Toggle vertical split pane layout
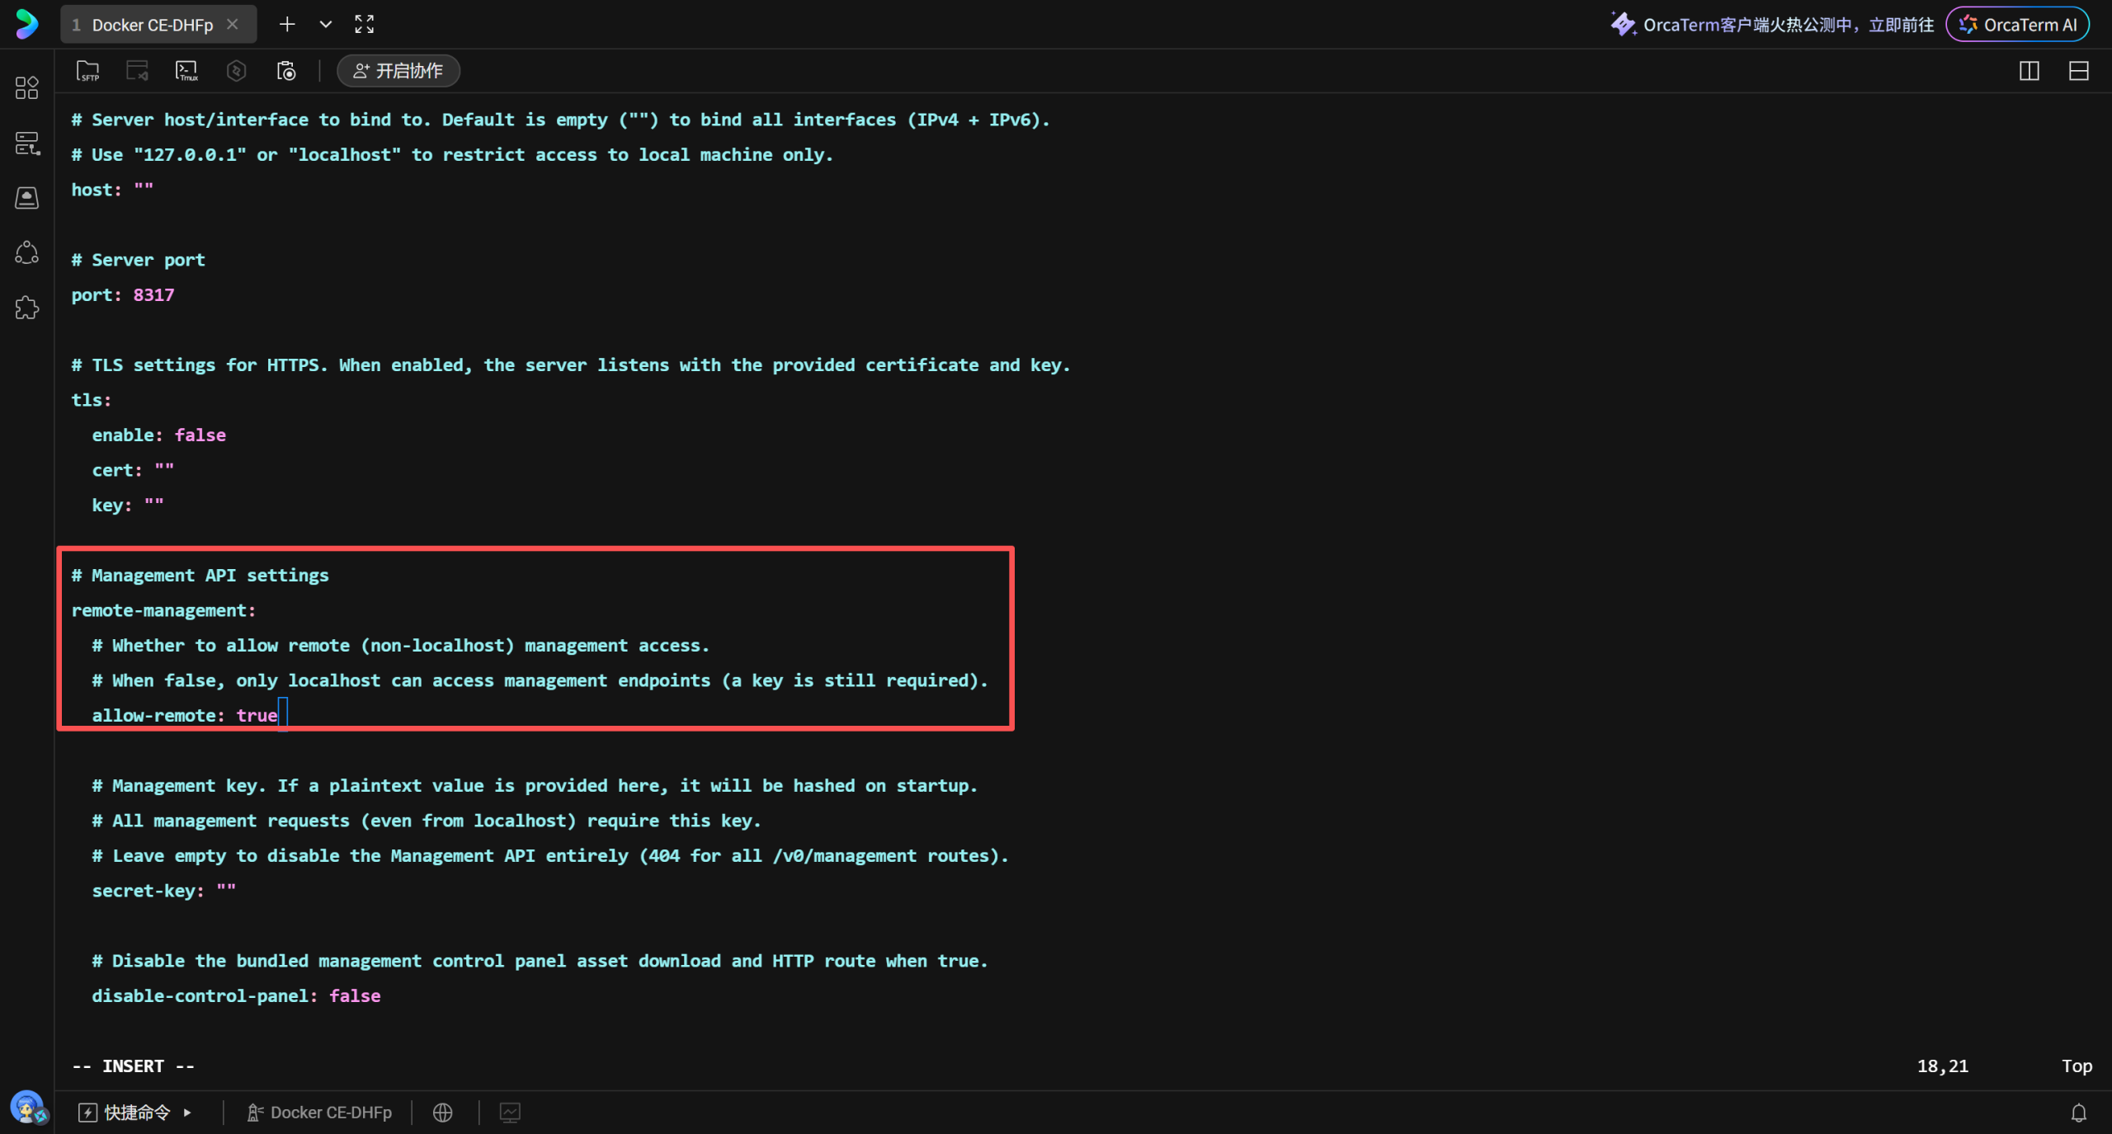 coord(2029,71)
